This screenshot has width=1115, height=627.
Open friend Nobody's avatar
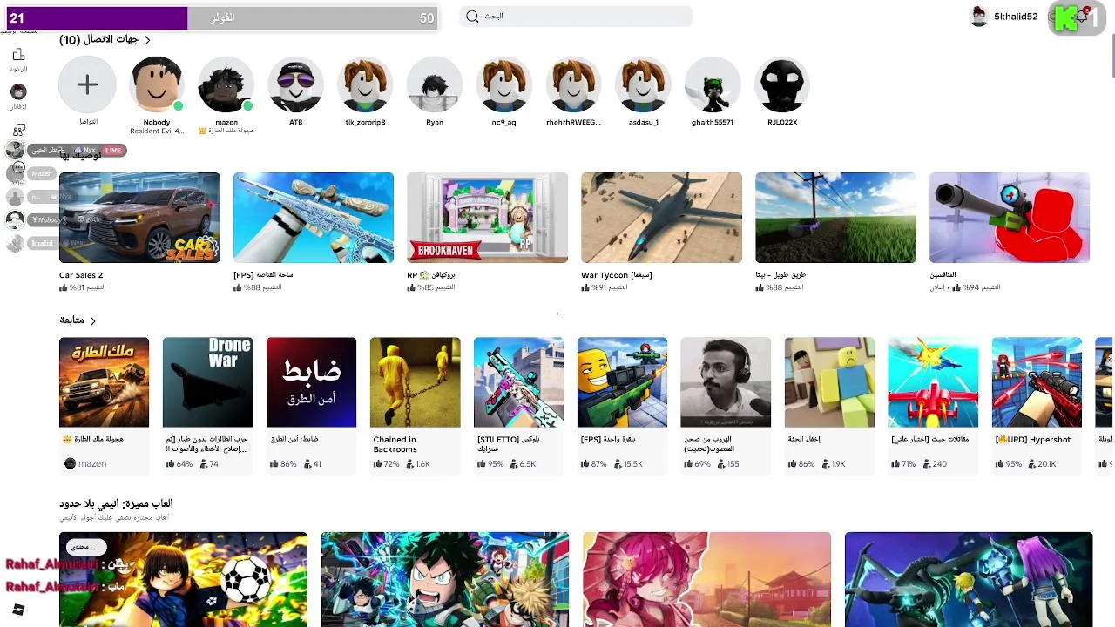[x=157, y=84]
